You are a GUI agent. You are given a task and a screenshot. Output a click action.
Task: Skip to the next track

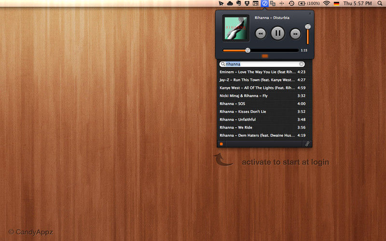(x=295, y=34)
